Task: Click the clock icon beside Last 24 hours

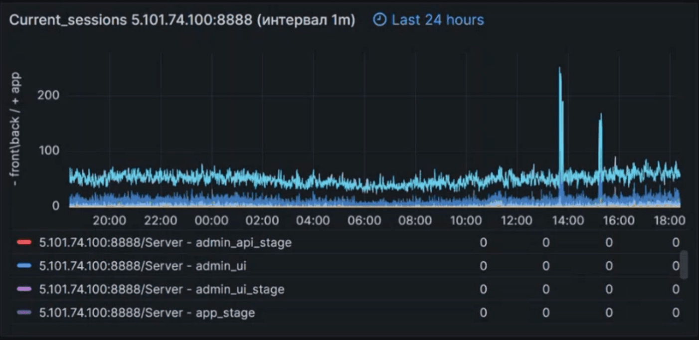Action: pyautogui.click(x=380, y=20)
